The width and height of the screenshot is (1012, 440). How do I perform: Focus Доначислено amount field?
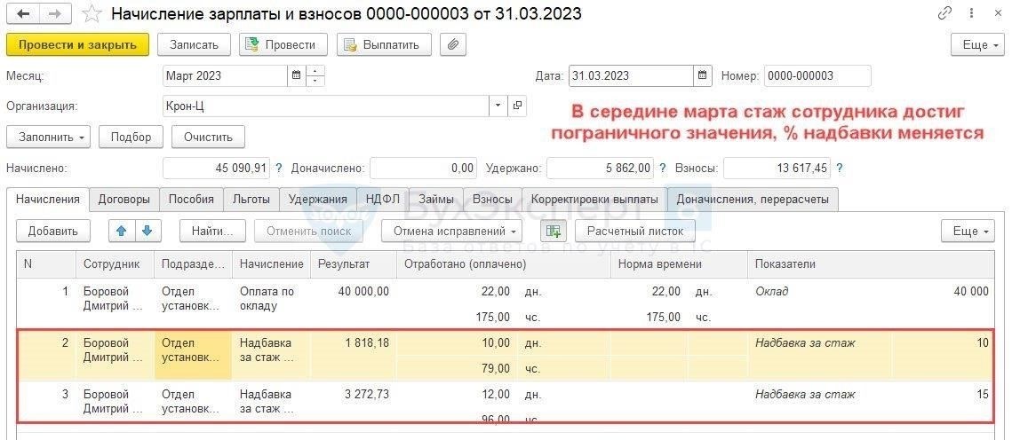(x=424, y=169)
